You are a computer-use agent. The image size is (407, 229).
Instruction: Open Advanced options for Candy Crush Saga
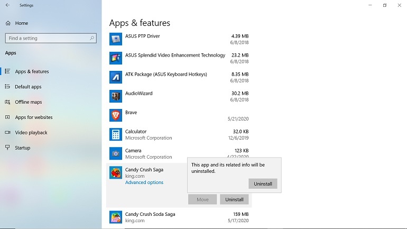(x=144, y=182)
